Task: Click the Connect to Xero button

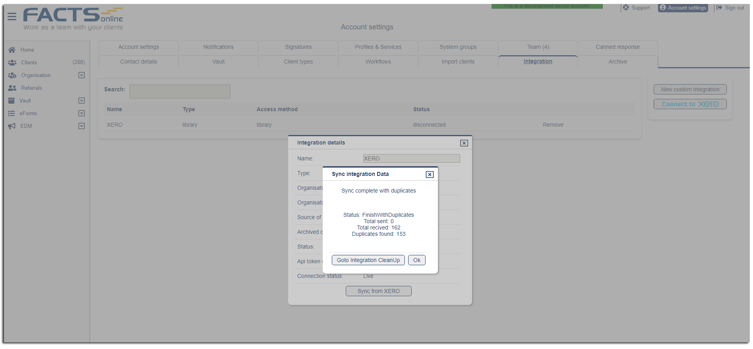Action: 690,104
